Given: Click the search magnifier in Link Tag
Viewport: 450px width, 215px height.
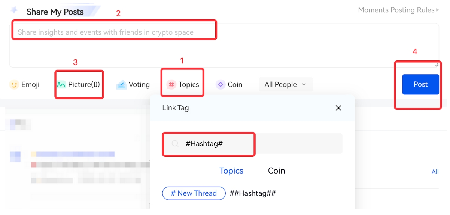Looking at the screenshot, I should point(175,144).
